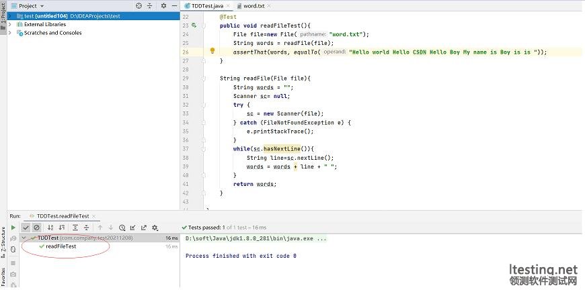Image resolution: width=585 pixels, height=290 pixels.
Task: Toggle auto-test icon in Run sidebar
Action: [13, 250]
